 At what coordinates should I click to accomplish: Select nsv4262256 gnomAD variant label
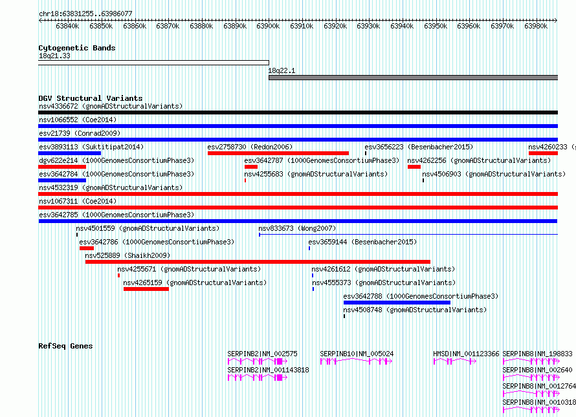point(479,160)
